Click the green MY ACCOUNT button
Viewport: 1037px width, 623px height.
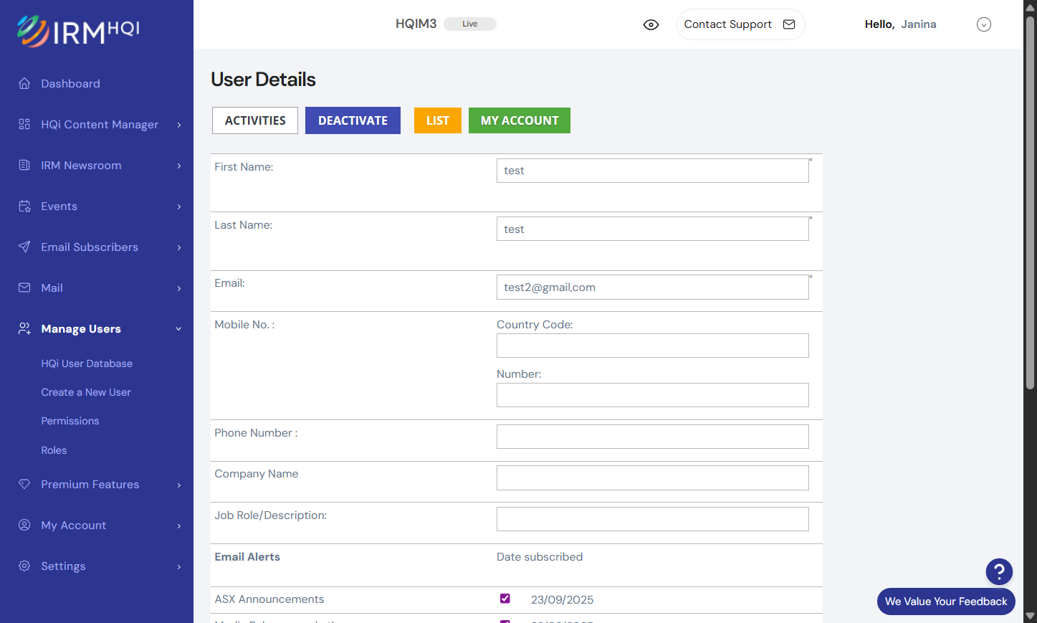520,120
